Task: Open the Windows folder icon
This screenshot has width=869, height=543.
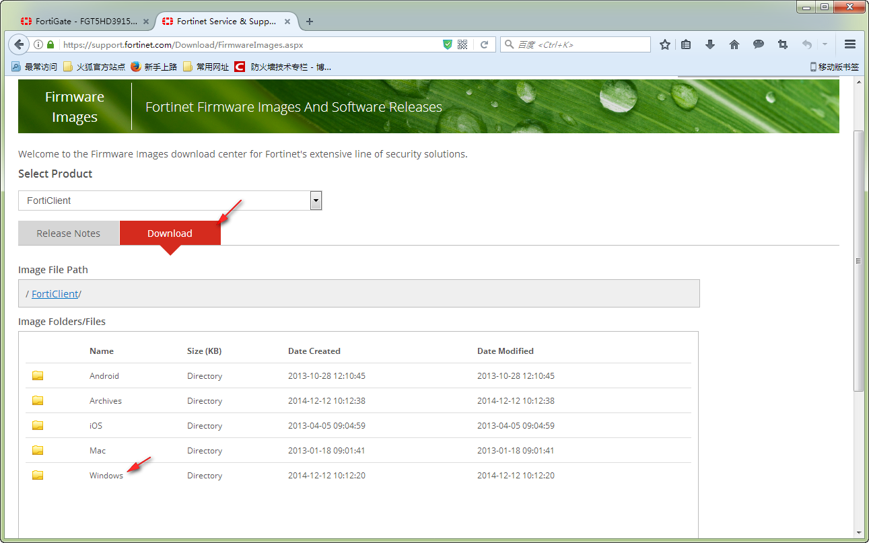Action: tap(38, 475)
